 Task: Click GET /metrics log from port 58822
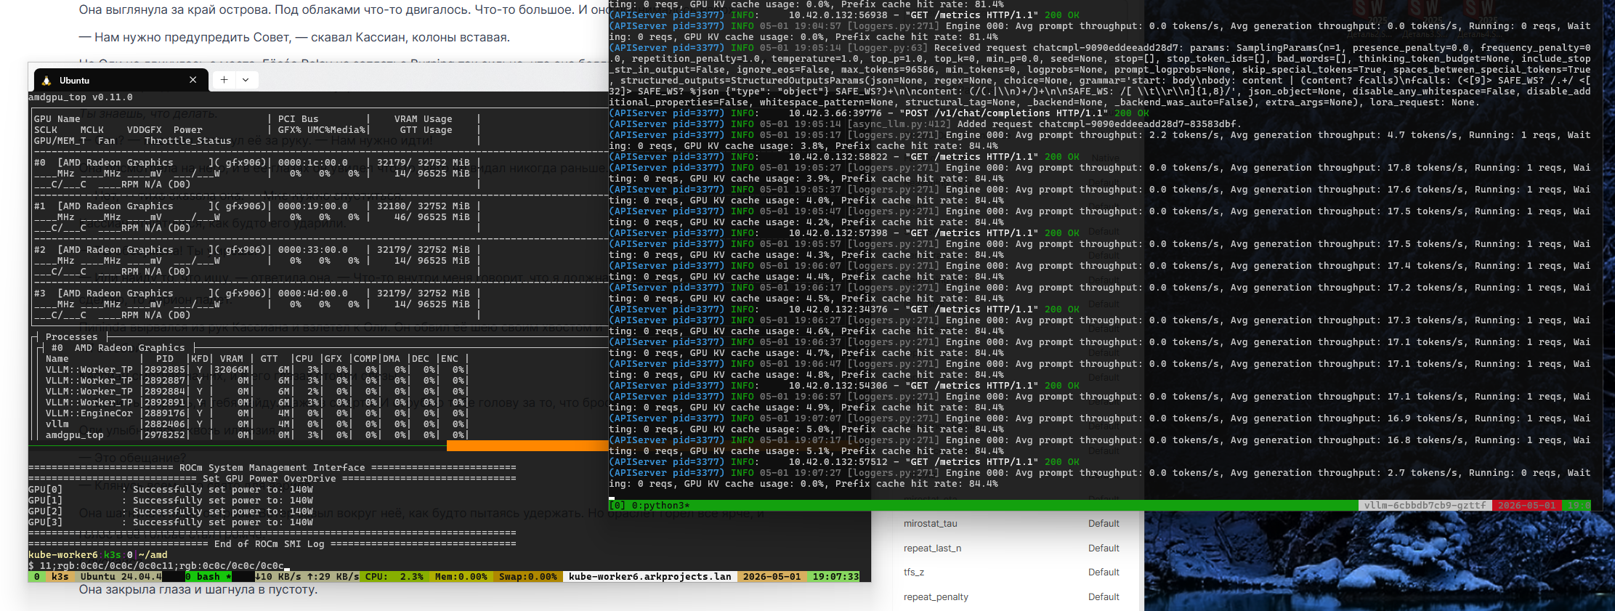[844, 157]
